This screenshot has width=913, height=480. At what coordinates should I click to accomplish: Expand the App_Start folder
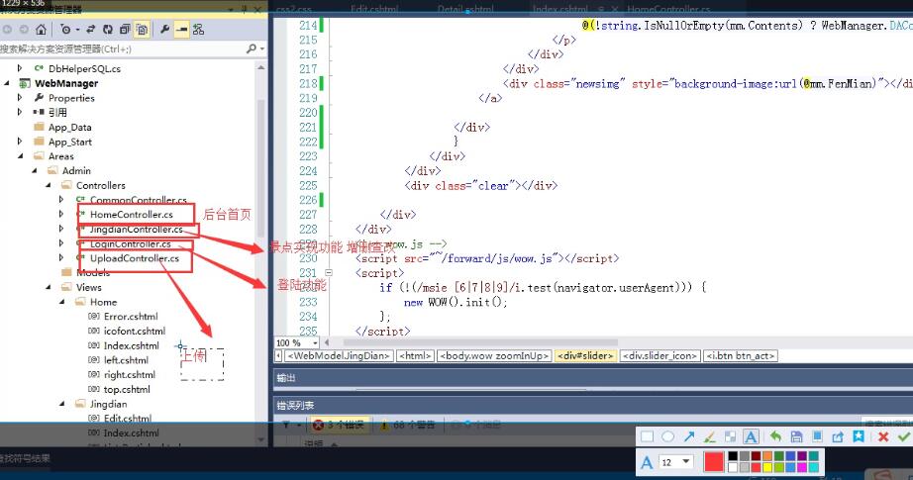(x=21, y=142)
